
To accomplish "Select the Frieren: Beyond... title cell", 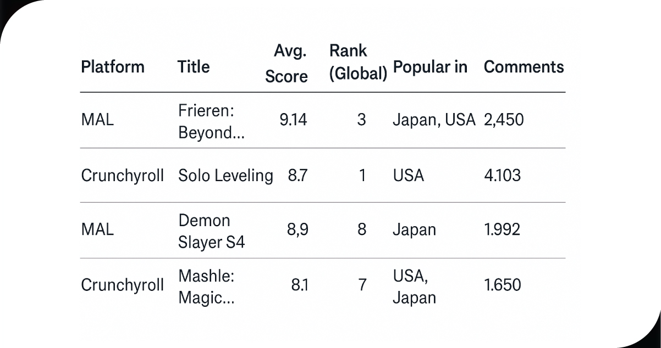I will 207,121.
